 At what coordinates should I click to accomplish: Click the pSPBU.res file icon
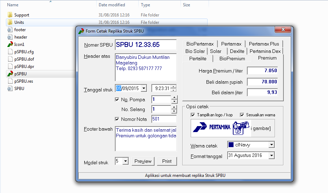coord(10,81)
